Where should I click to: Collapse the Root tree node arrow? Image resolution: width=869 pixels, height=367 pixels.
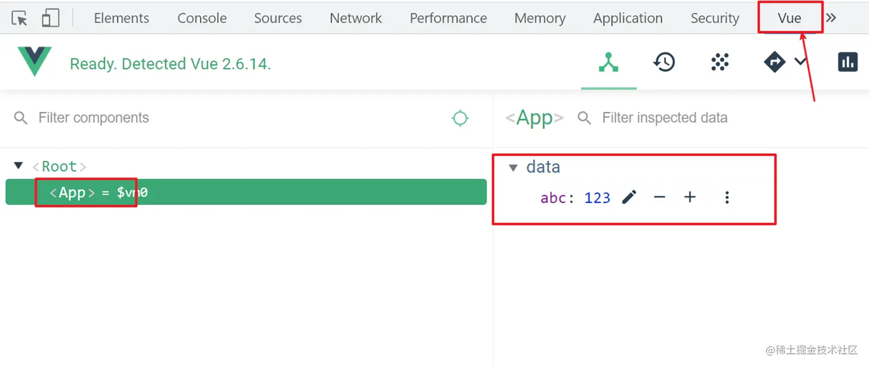(x=18, y=166)
